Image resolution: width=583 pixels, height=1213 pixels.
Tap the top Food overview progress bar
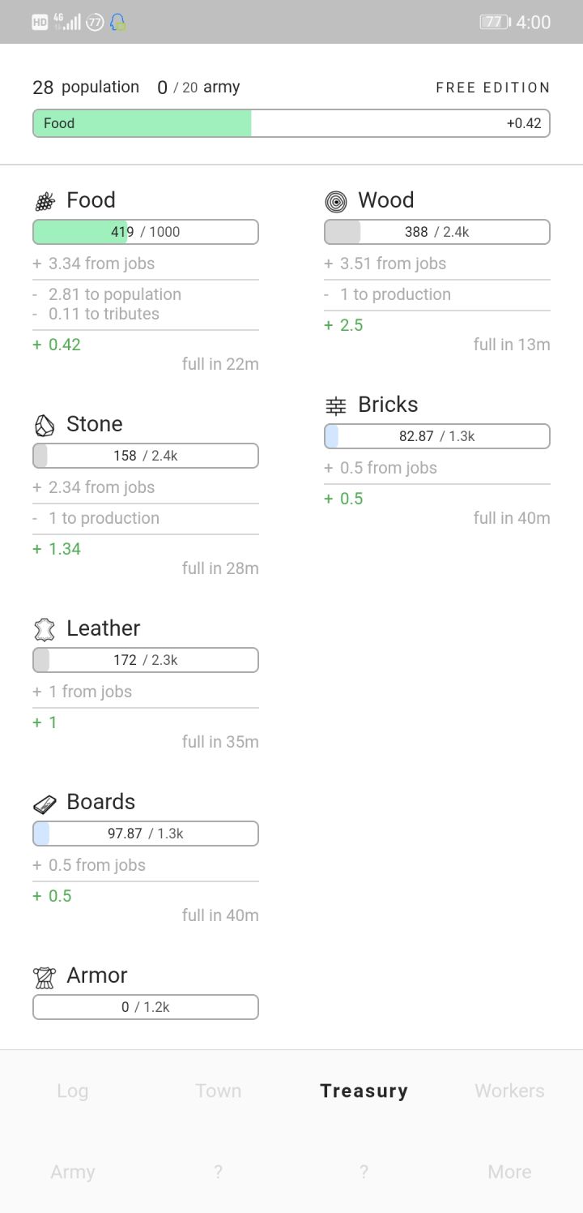click(291, 123)
